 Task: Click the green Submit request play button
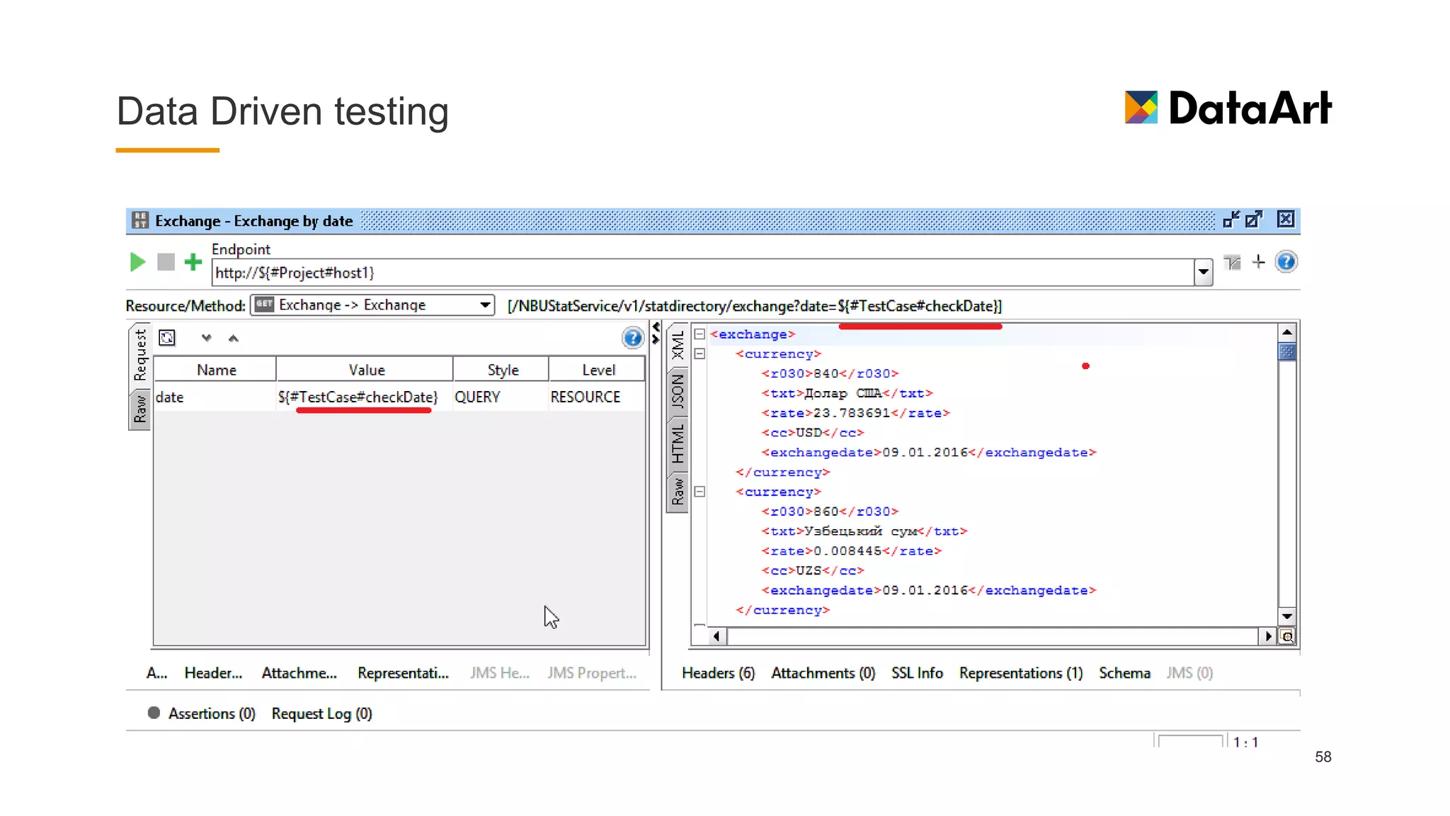[x=138, y=262]
